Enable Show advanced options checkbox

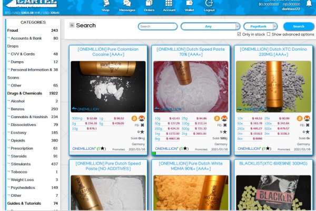(269, 34)
